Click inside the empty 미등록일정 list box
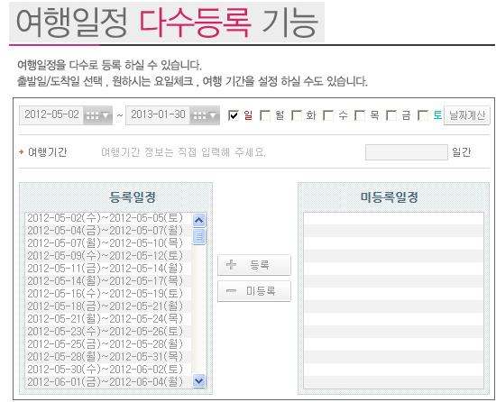This screenshot has width=496, height=402. [x=393, y=300]
